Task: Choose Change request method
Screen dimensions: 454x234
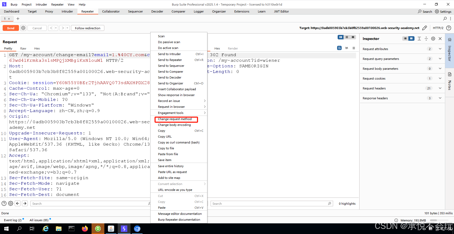Action: pos(179,119)
